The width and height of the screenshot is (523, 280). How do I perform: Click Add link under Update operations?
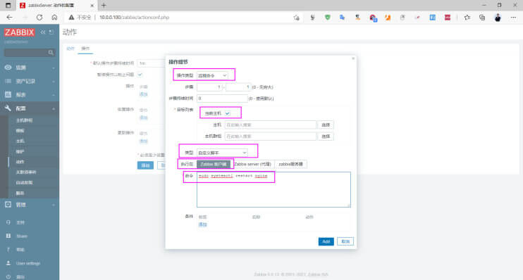click(143, 141)
